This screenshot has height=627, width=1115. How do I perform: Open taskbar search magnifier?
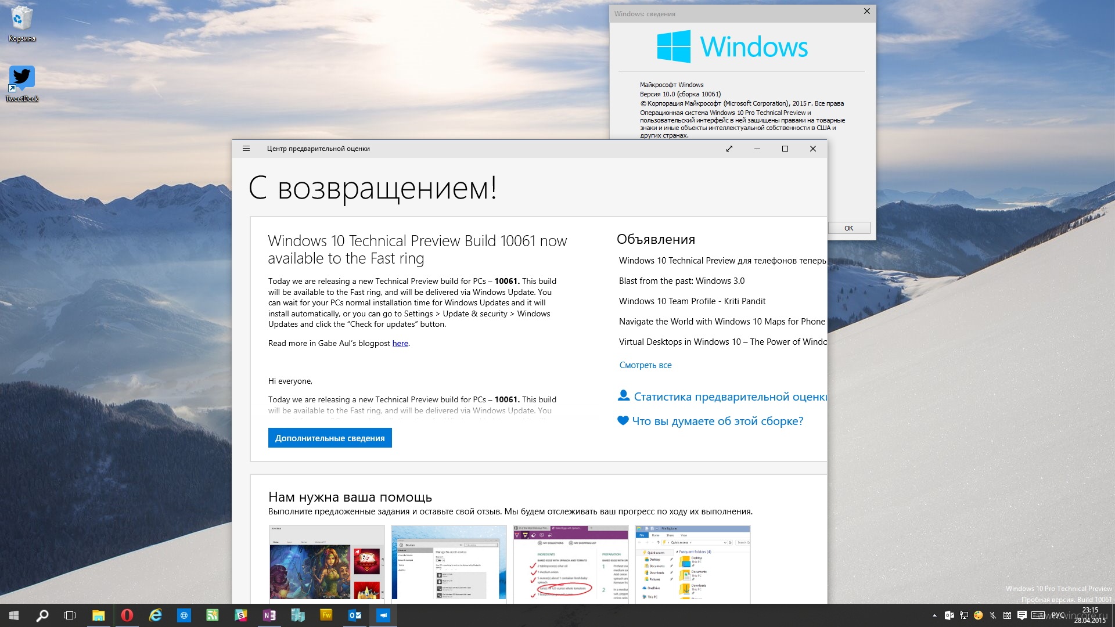coord(42,615)
